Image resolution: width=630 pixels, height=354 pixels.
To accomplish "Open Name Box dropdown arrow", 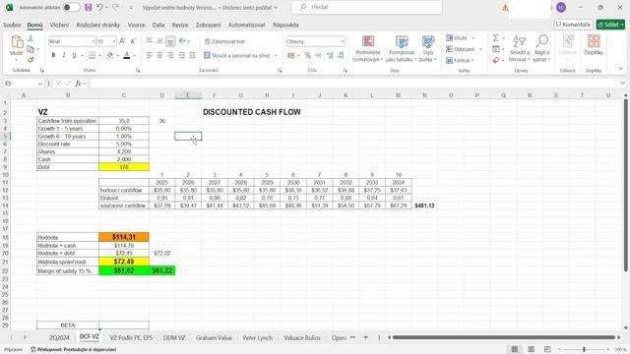I will (39, 84).
